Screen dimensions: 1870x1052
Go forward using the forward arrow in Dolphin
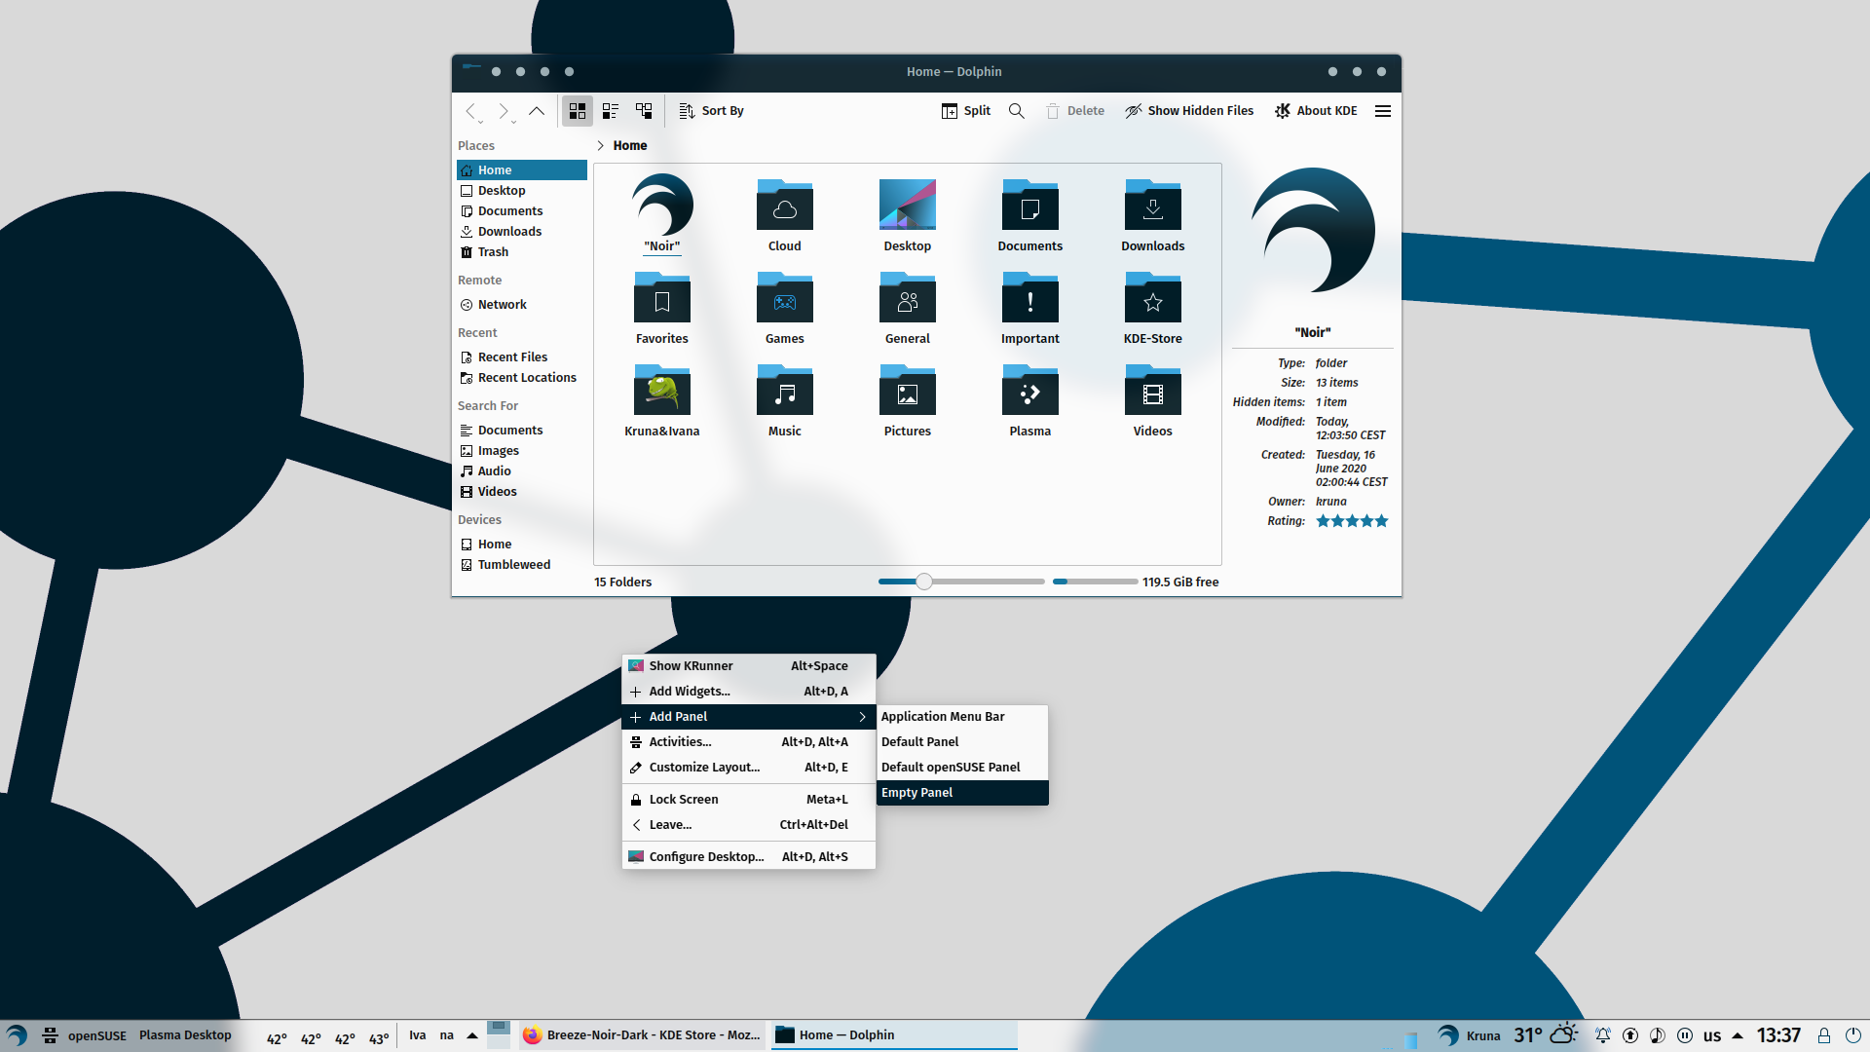pyautogui.click(x=504, y=111)
